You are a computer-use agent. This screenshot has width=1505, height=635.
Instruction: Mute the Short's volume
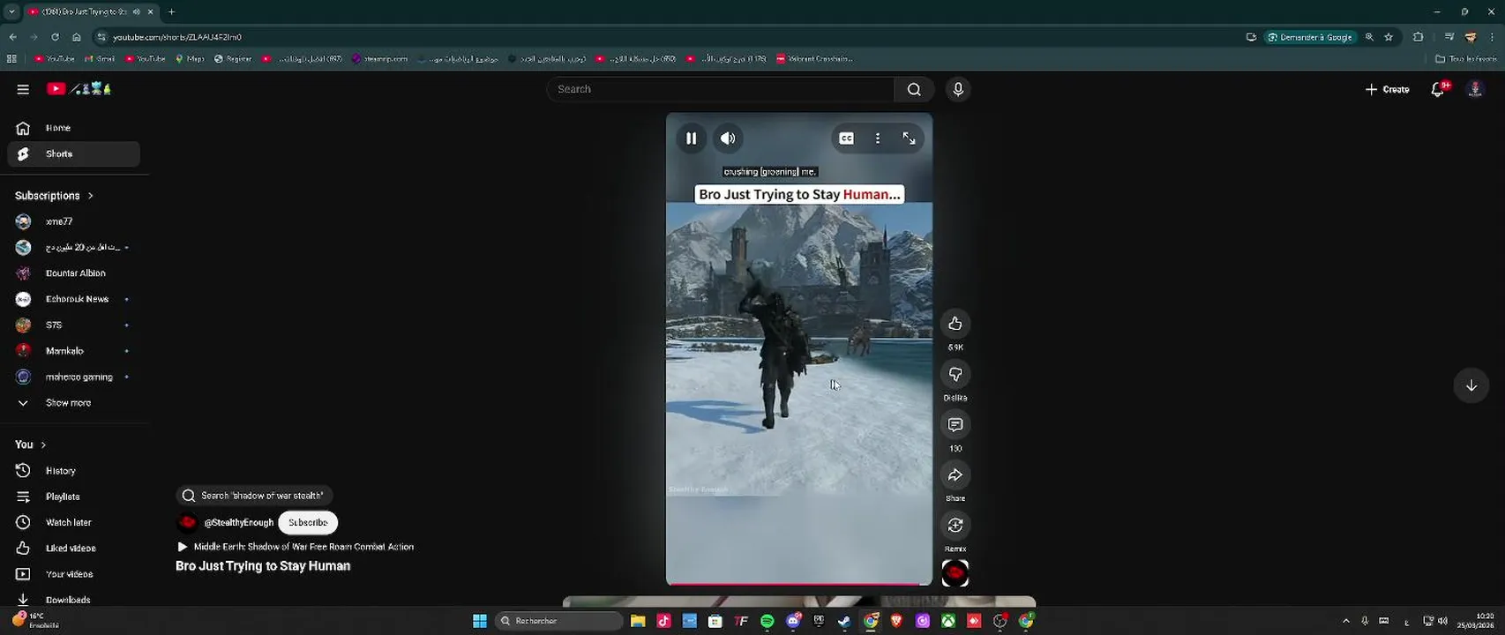coord(728,138)
